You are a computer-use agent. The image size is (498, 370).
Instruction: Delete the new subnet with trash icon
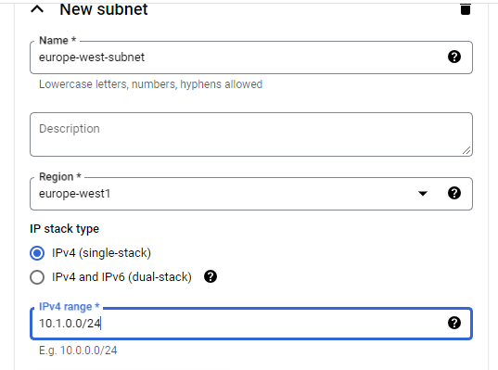[x=466, y=9]
